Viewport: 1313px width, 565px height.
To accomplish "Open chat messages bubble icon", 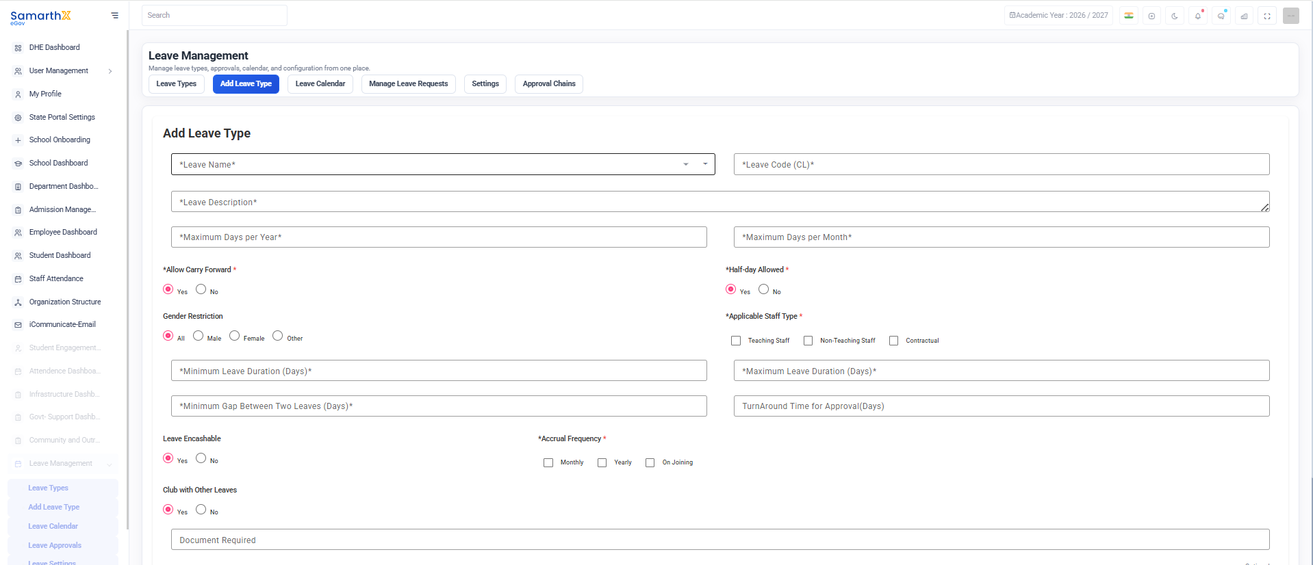I will coord(1221,16).
